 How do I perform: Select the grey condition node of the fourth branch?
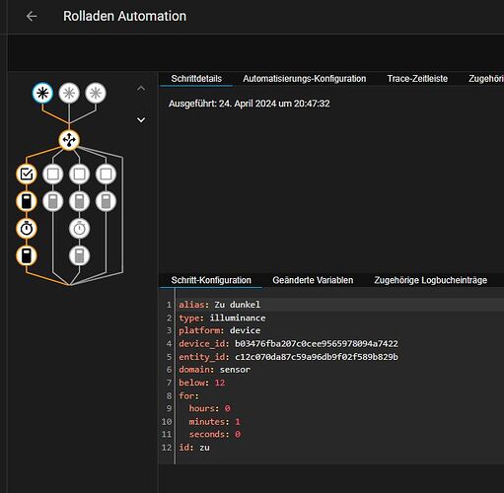coord(106,174)
